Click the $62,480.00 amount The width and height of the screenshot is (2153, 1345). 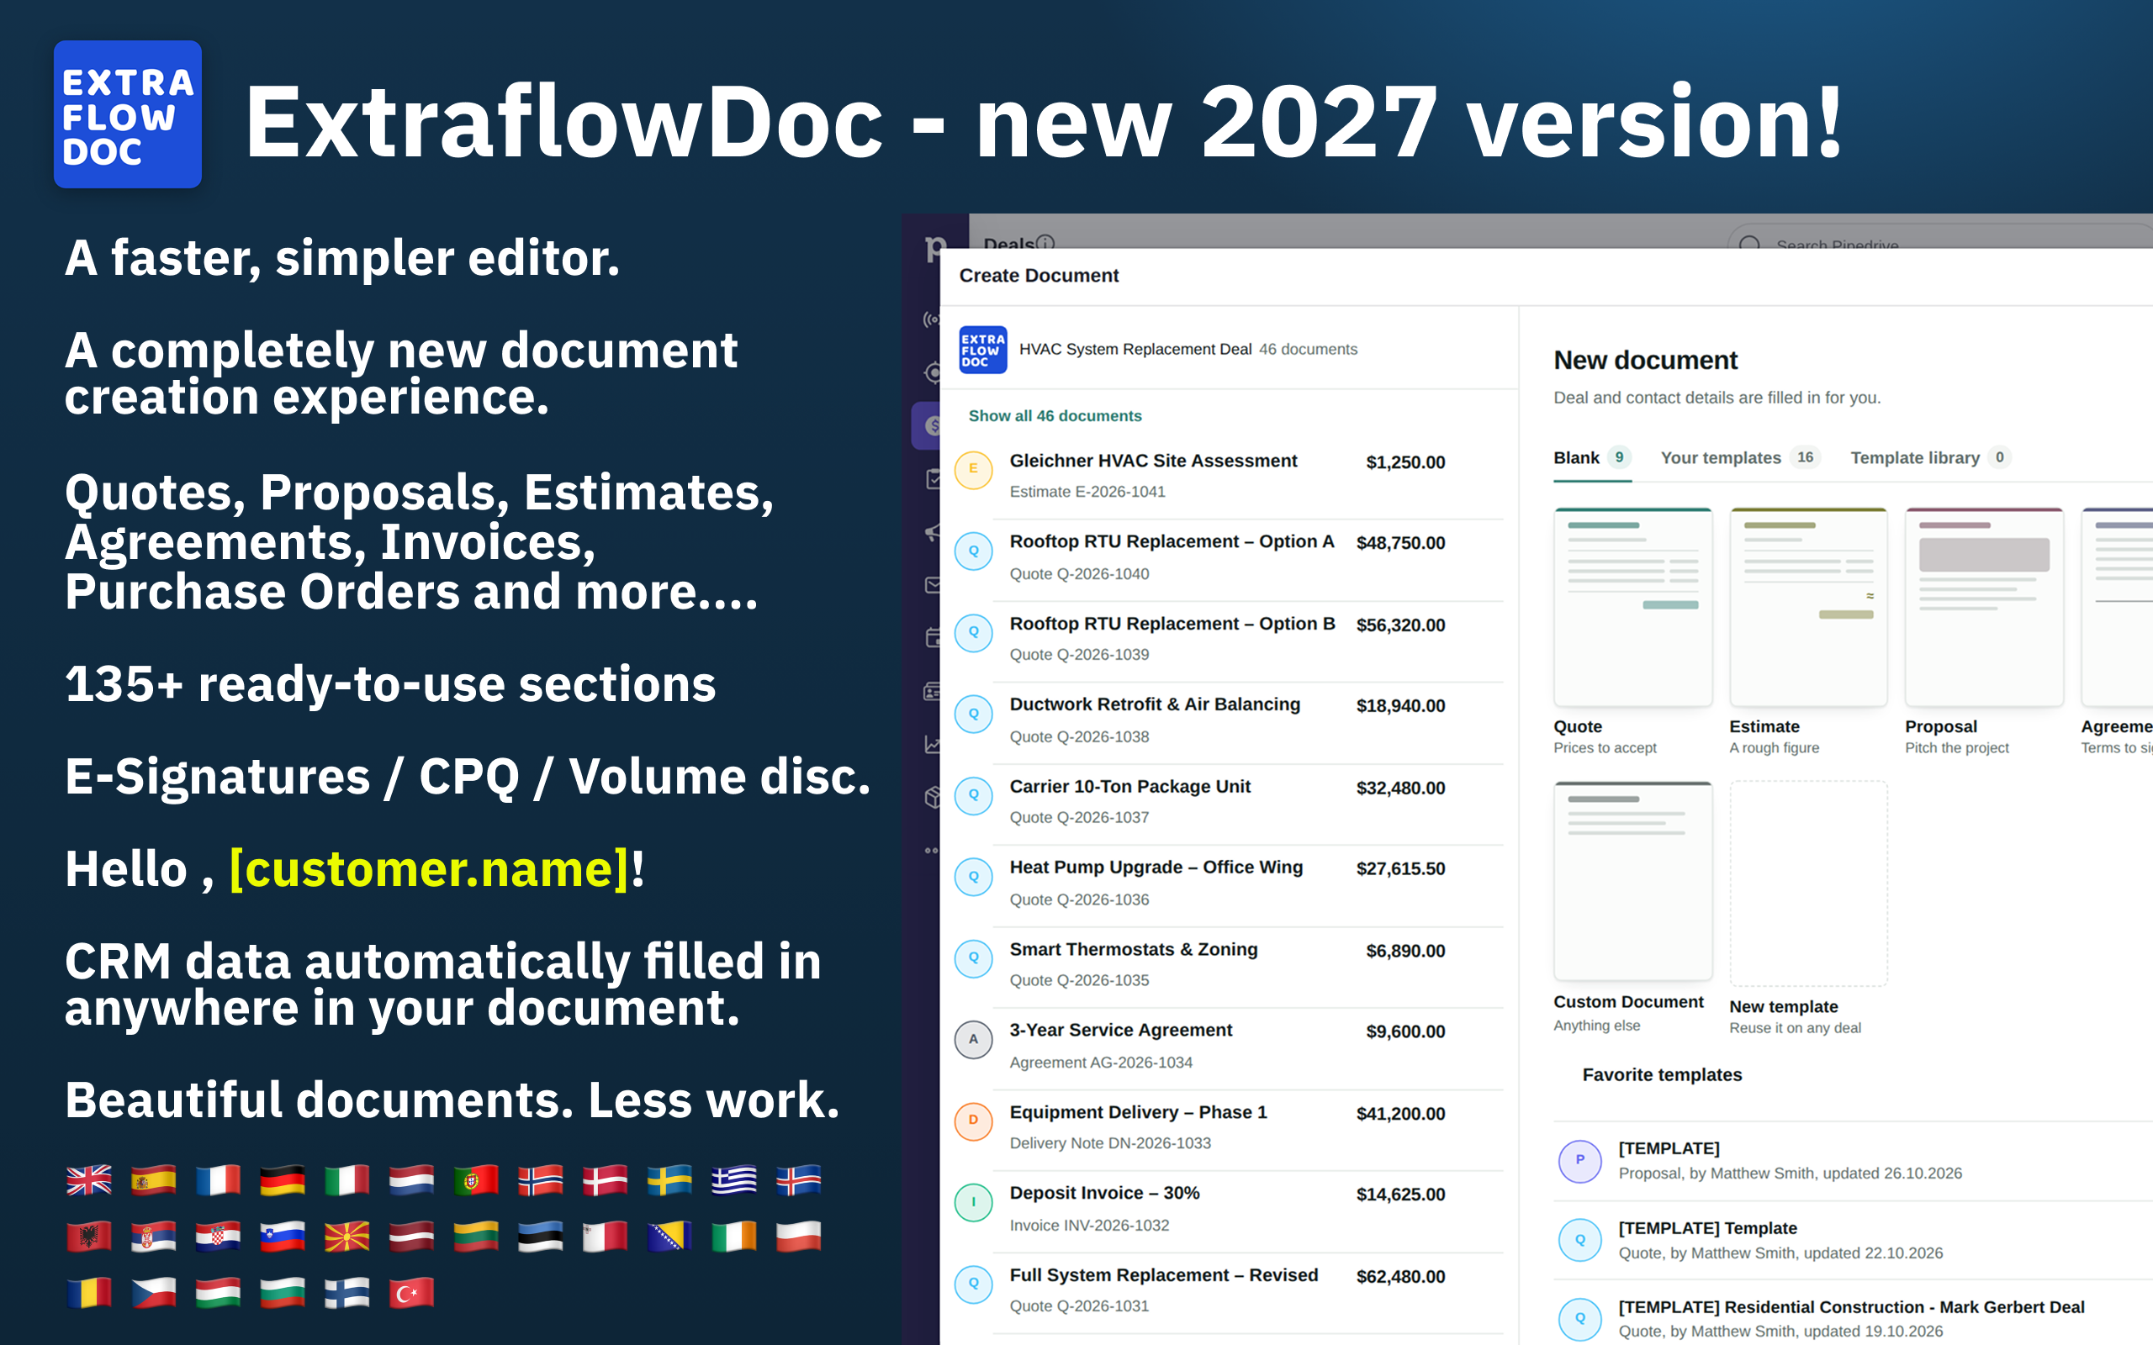click(1400, 1277)
